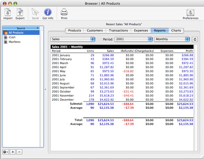Open the Monthly interval dropdown
Image resolution: width=204 pixels, height=159 pixels.
172,39
